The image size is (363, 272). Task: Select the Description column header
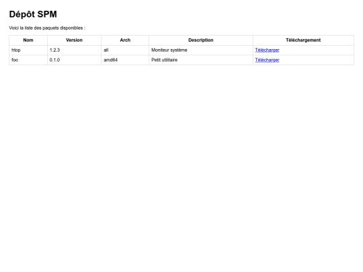pyautogui.click(x=201, y=40)
